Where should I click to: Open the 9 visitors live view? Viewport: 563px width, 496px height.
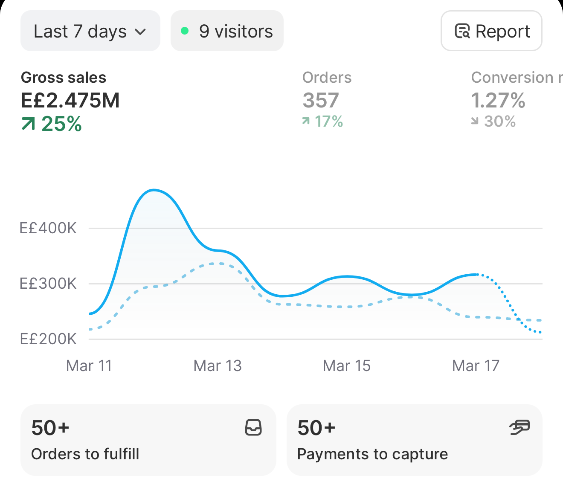(x=227, y=31)
